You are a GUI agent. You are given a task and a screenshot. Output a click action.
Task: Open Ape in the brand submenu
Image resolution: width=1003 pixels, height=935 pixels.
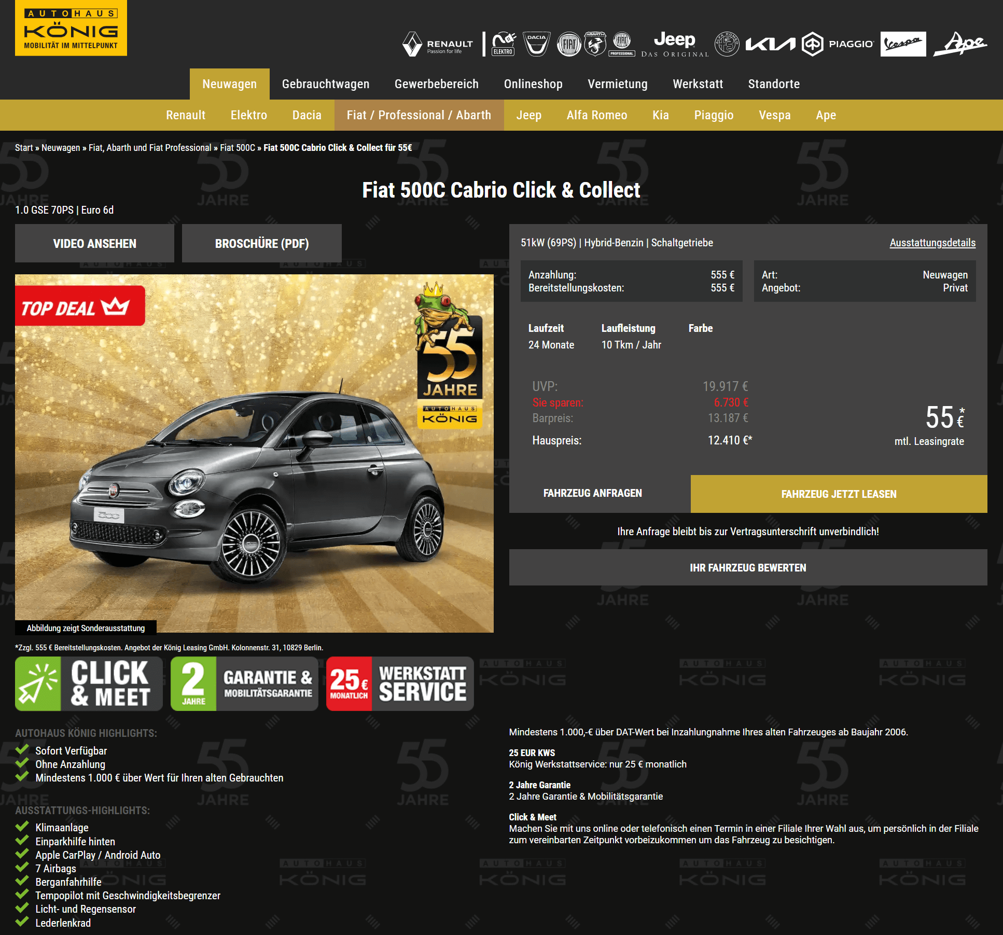click(826, 115)
